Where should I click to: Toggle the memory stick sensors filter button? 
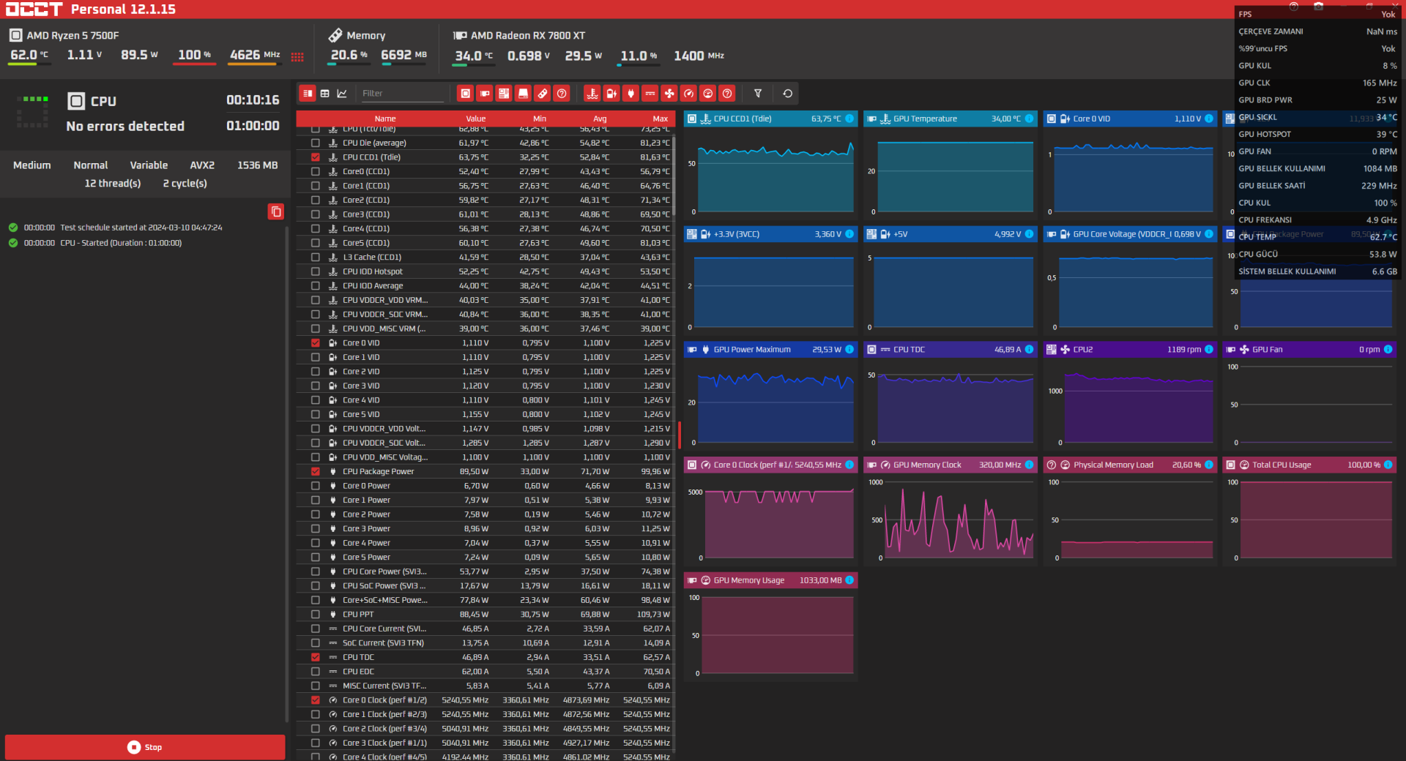[x=542, y=94]
